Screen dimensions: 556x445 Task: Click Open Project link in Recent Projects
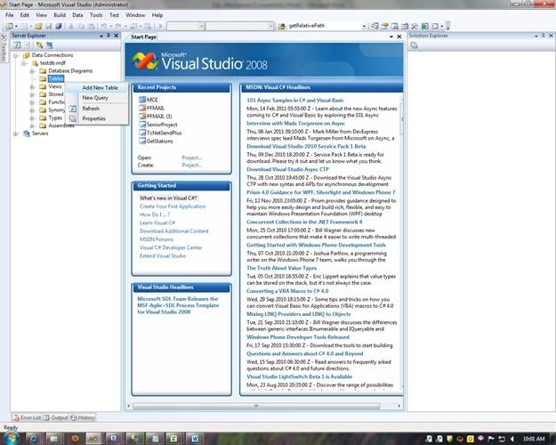[192, 158]
